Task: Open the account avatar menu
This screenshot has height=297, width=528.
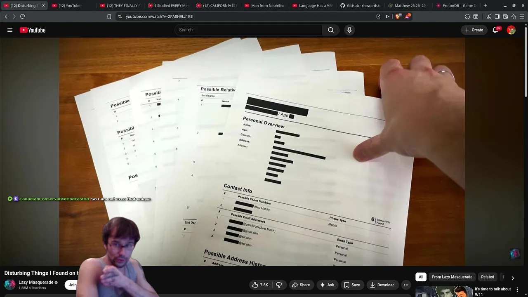Action: 511,30
